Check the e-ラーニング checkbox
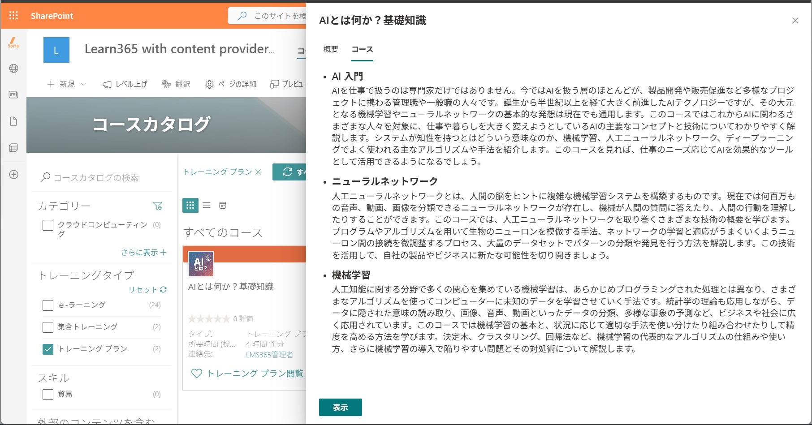This screenshot has height=425, width=812. [x=48, y=305]
